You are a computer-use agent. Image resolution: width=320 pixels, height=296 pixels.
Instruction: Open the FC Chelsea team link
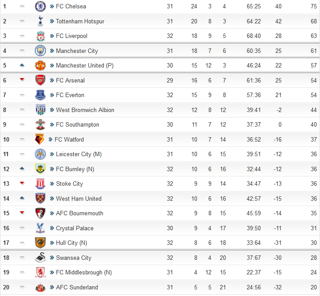[x=71, y=7]
